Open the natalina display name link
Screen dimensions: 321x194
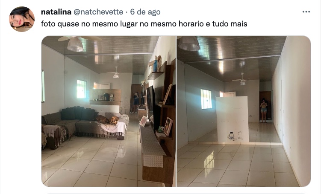(56, 12)
